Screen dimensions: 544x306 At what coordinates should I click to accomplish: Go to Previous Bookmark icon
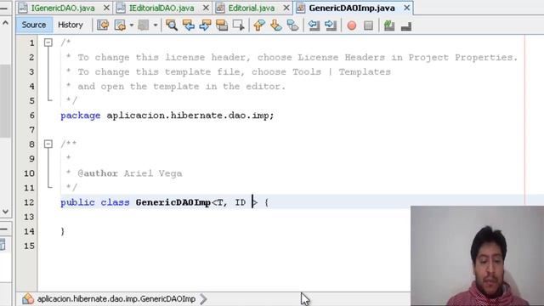[x=258, y=25]
